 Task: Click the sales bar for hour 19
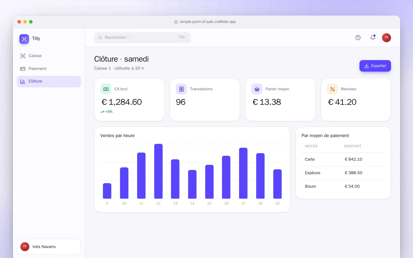[x=277, y=184]
